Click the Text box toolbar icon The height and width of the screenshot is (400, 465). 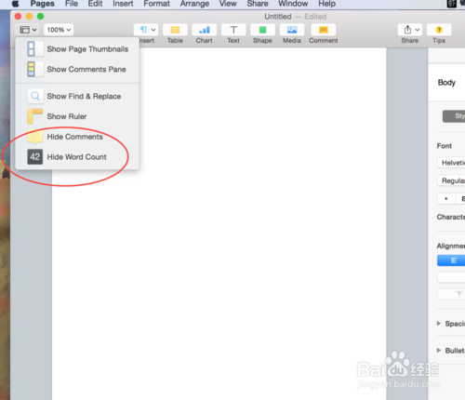(x=233, y=30)
